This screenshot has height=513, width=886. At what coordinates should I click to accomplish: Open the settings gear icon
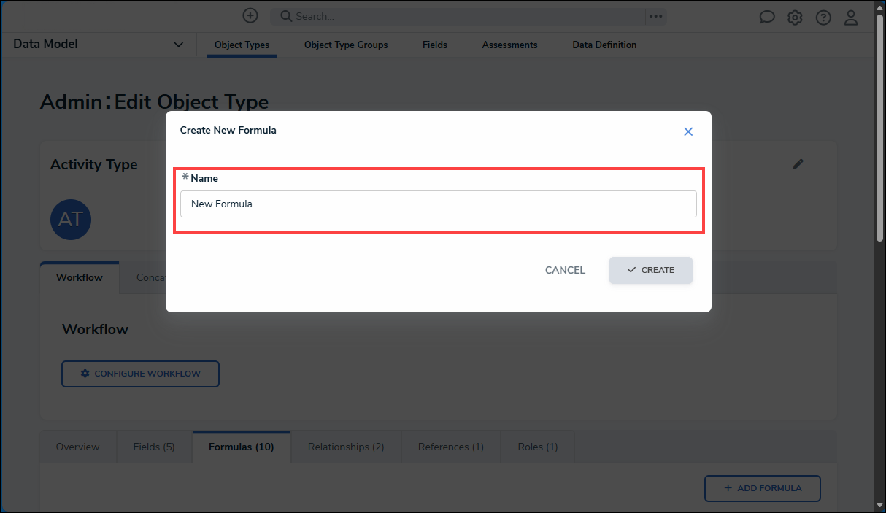[795, 18]
